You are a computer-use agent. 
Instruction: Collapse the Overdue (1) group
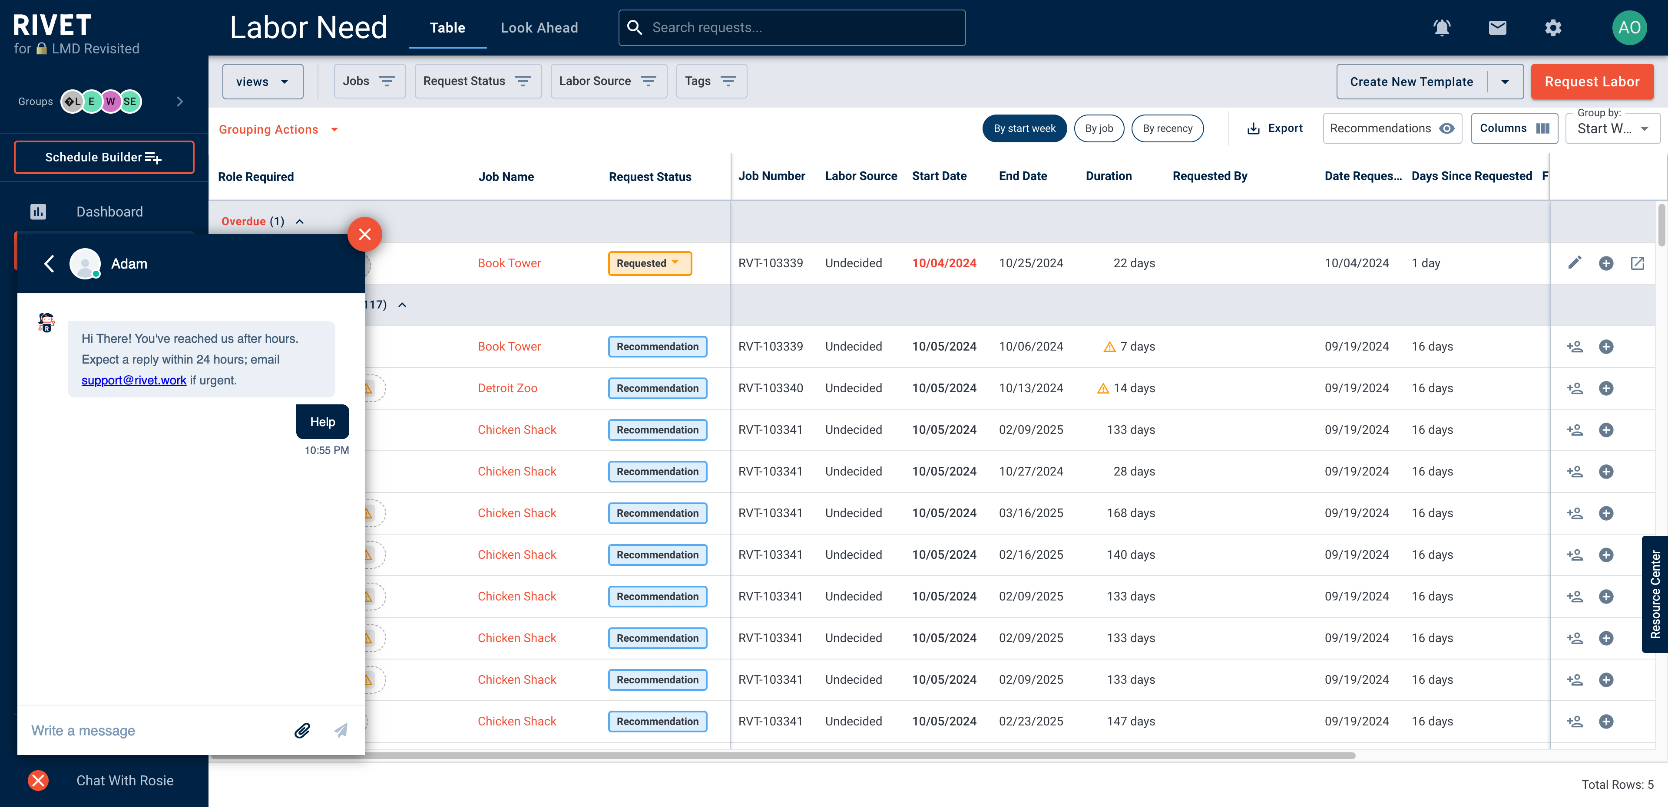click(x=300, y=221)
